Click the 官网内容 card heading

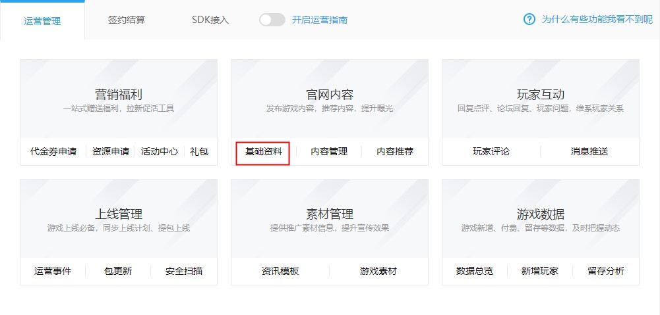point(330,94)
